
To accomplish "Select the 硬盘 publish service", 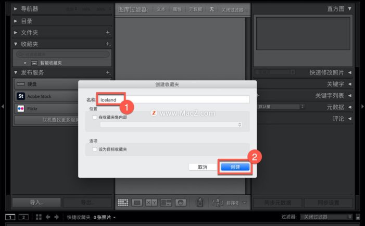I will 32,84.
